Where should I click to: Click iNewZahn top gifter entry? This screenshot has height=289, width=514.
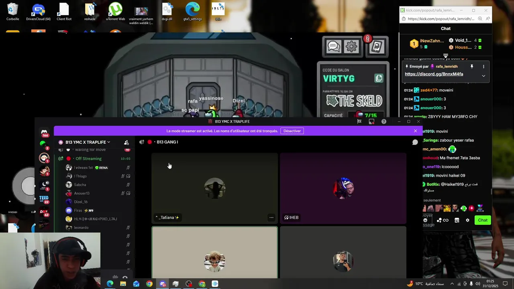pos(427,43)
